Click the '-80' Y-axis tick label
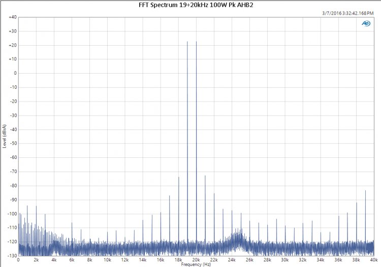Image resolution: width=381 pixels, height=267 pixels. point(13,186)
